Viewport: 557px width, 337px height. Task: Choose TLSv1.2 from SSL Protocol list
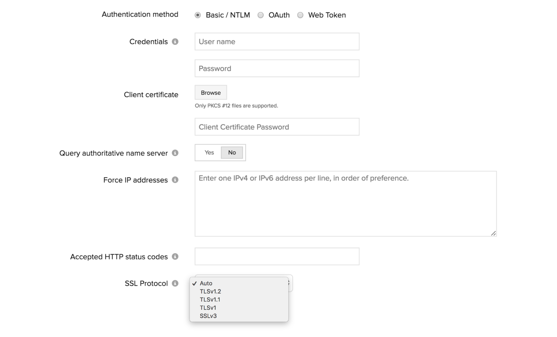pos(210,291)
